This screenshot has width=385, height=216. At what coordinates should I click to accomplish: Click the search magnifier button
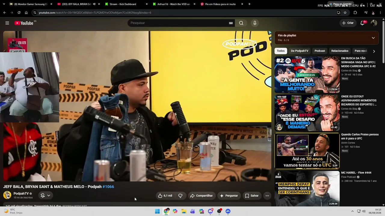point(241,23)
